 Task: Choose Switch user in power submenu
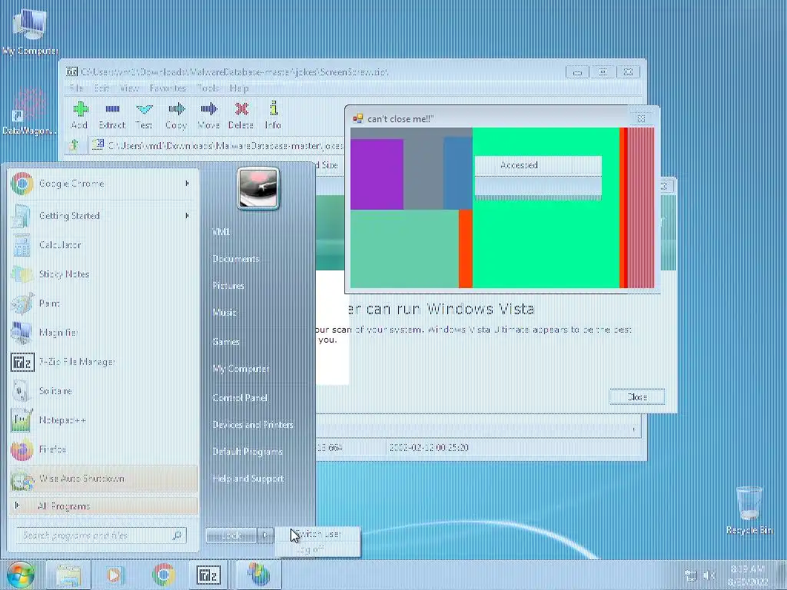tap(318, 535)
